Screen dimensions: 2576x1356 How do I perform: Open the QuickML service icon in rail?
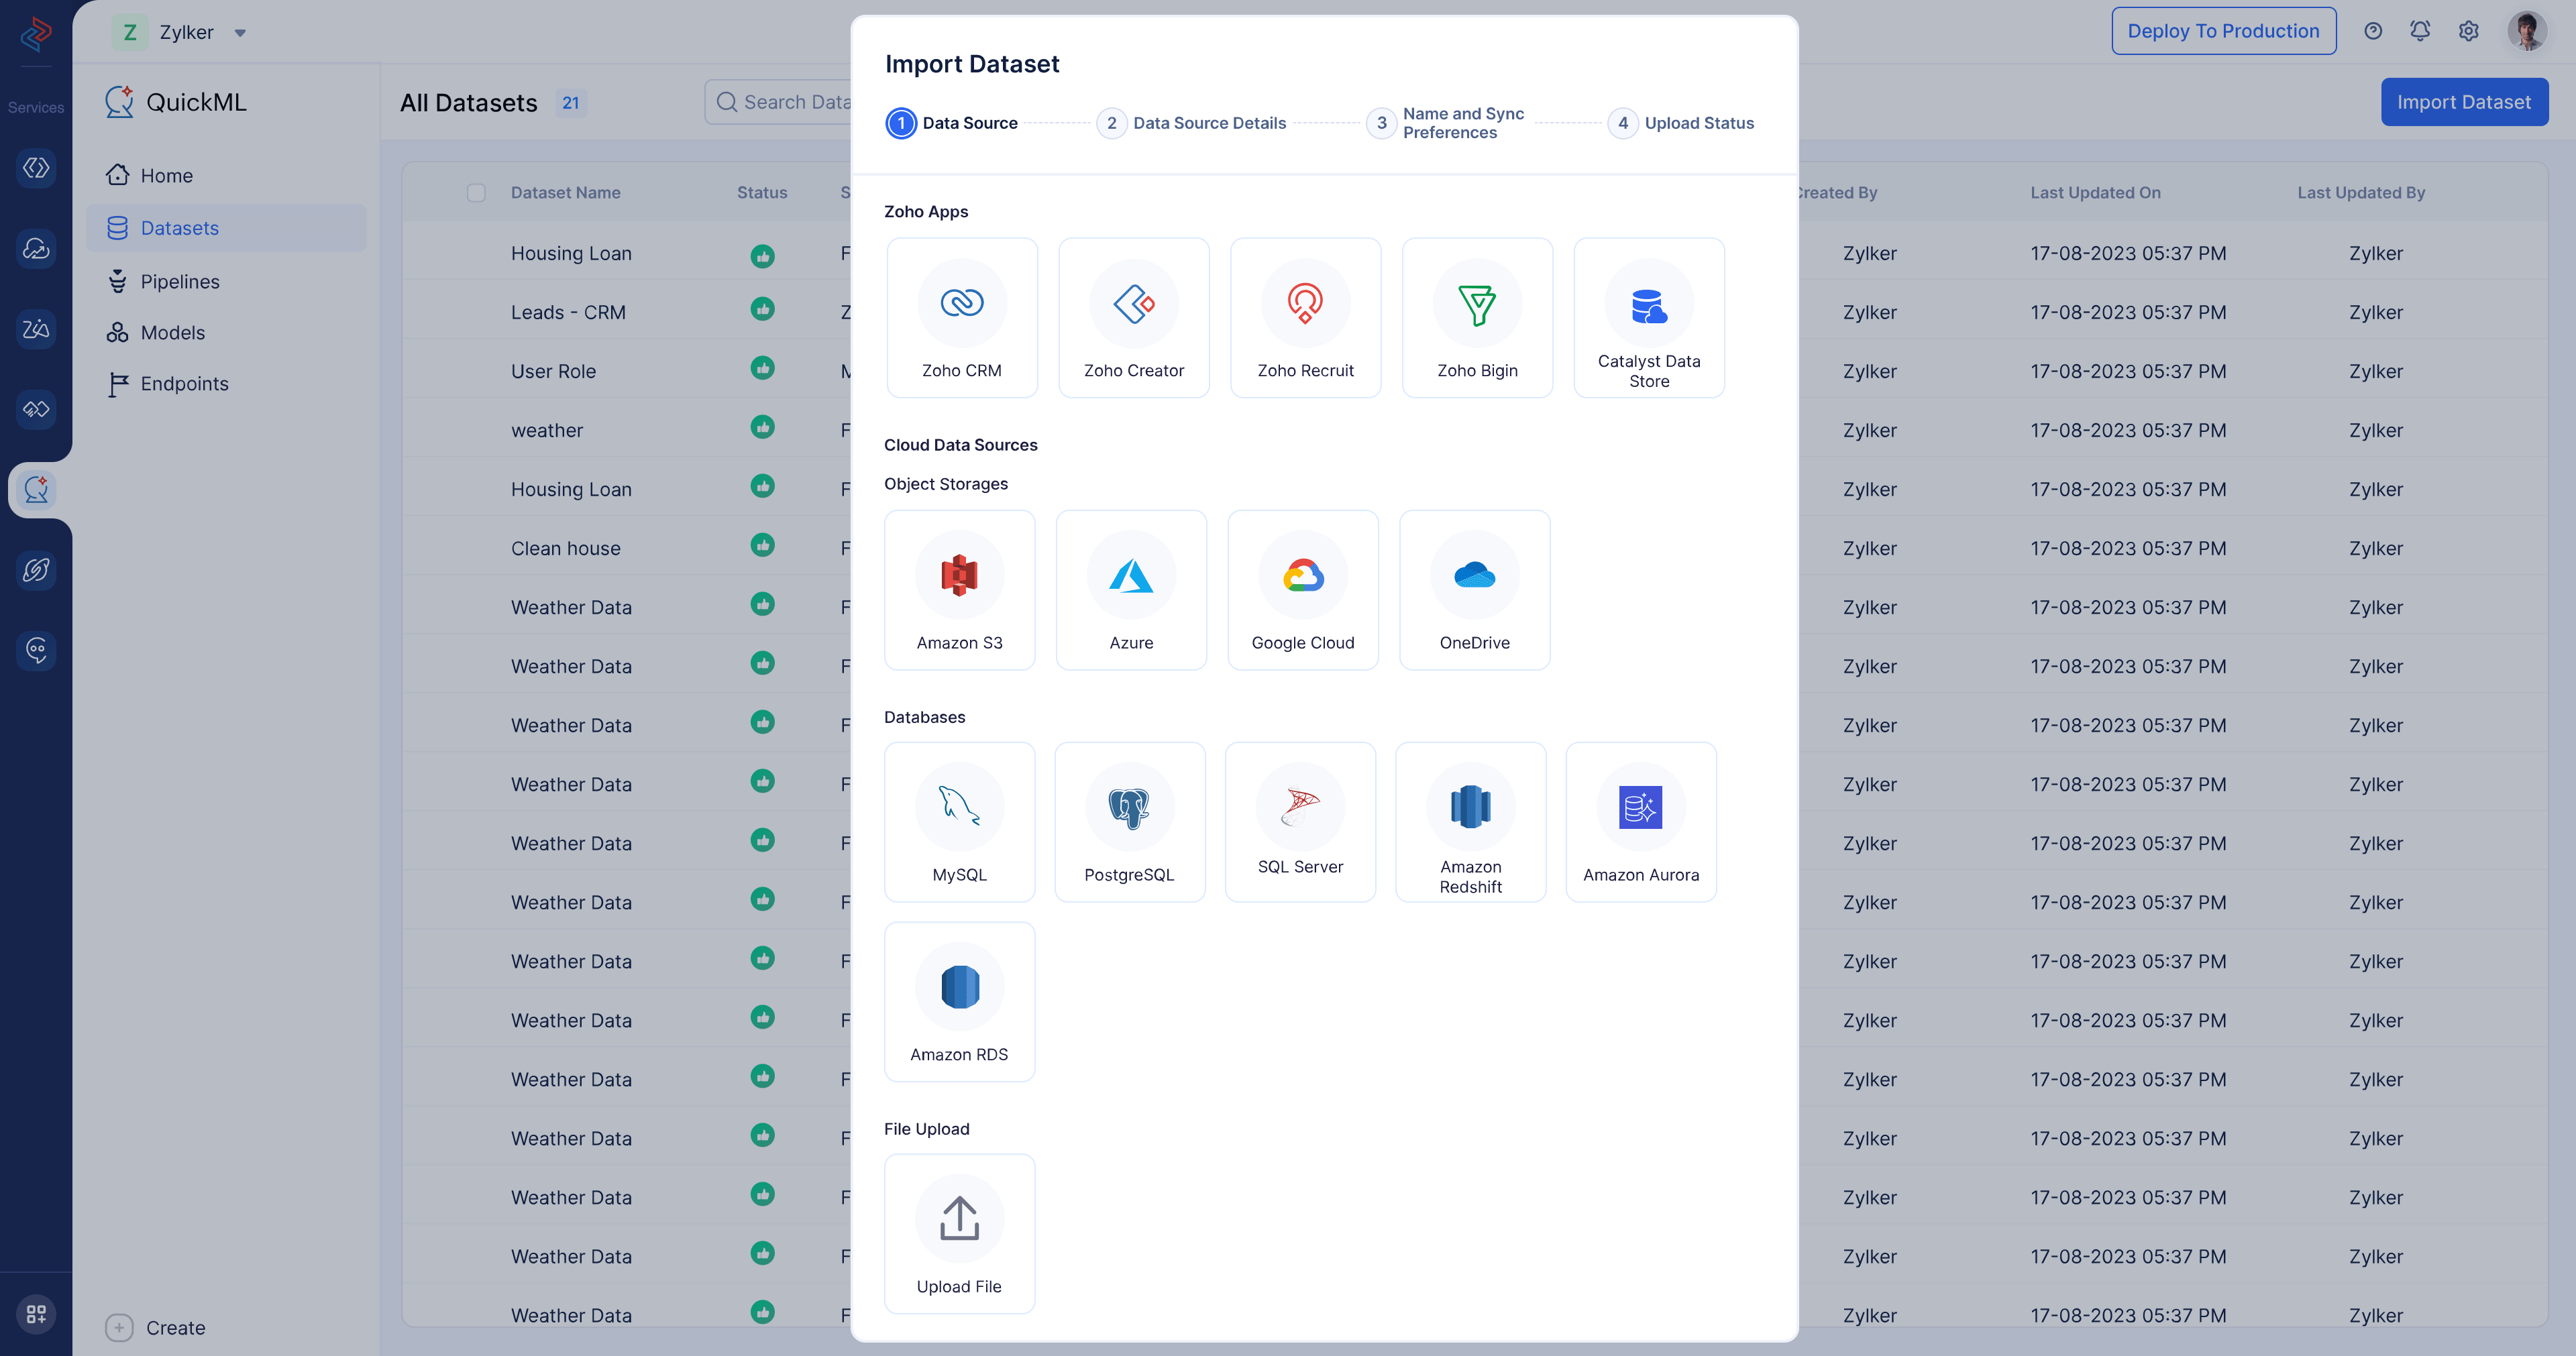(x=36, y=489)
